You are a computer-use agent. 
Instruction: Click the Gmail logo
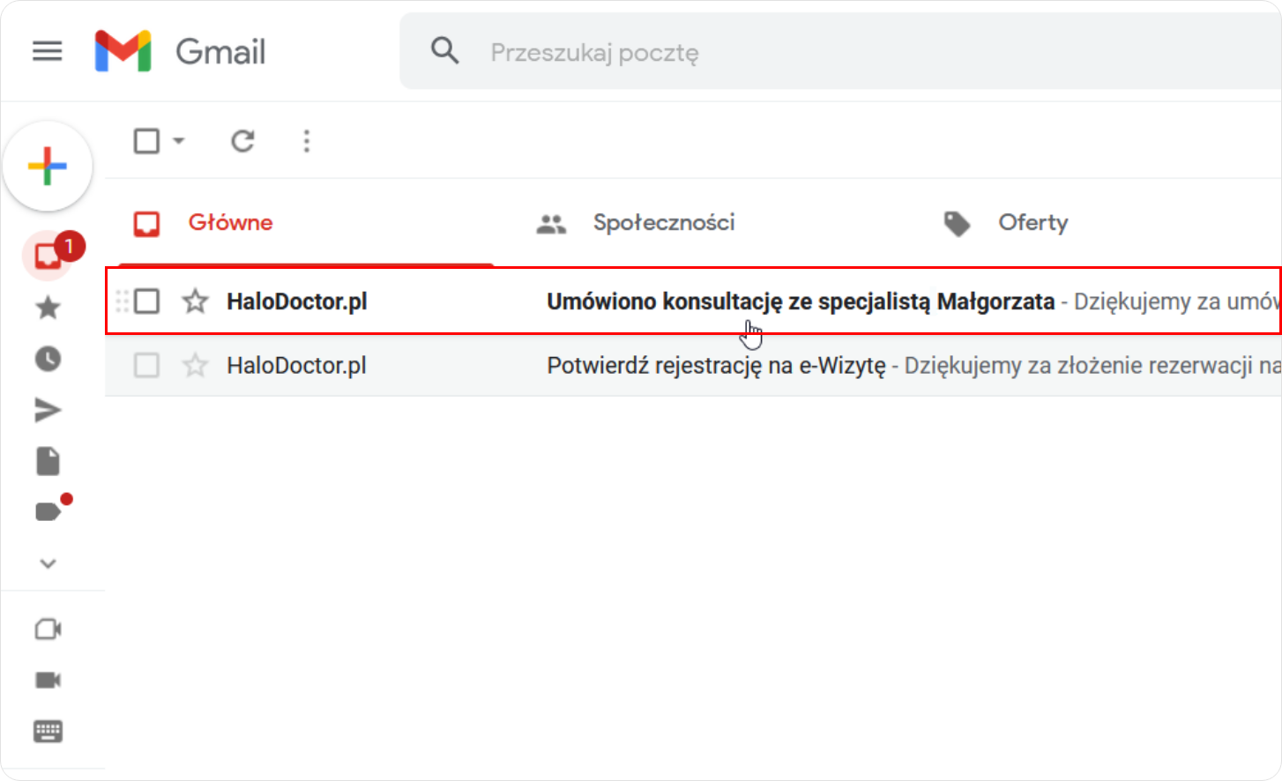click(x=123, y=51)
